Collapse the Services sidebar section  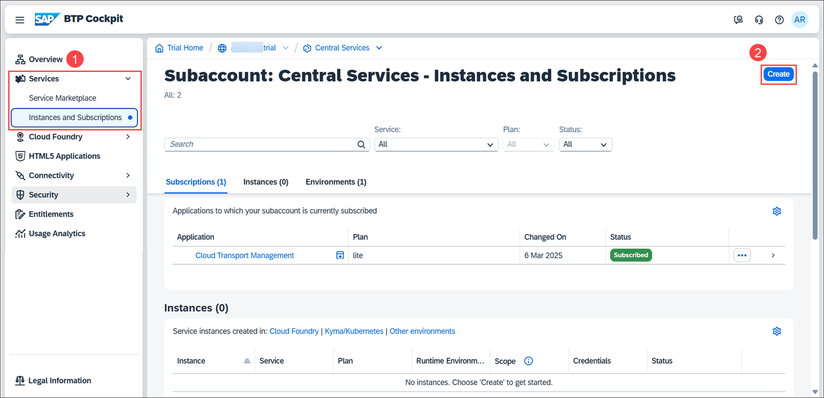tap(128, 79)
